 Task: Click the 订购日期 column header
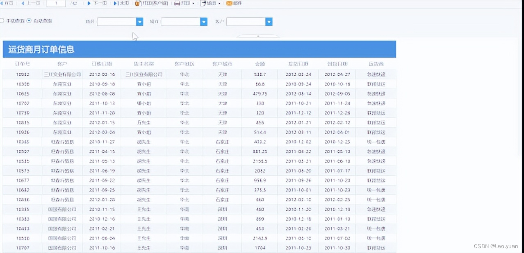(102, 64)
